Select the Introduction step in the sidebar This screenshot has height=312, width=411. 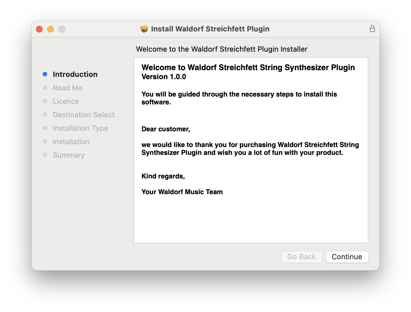pos(75,74)
